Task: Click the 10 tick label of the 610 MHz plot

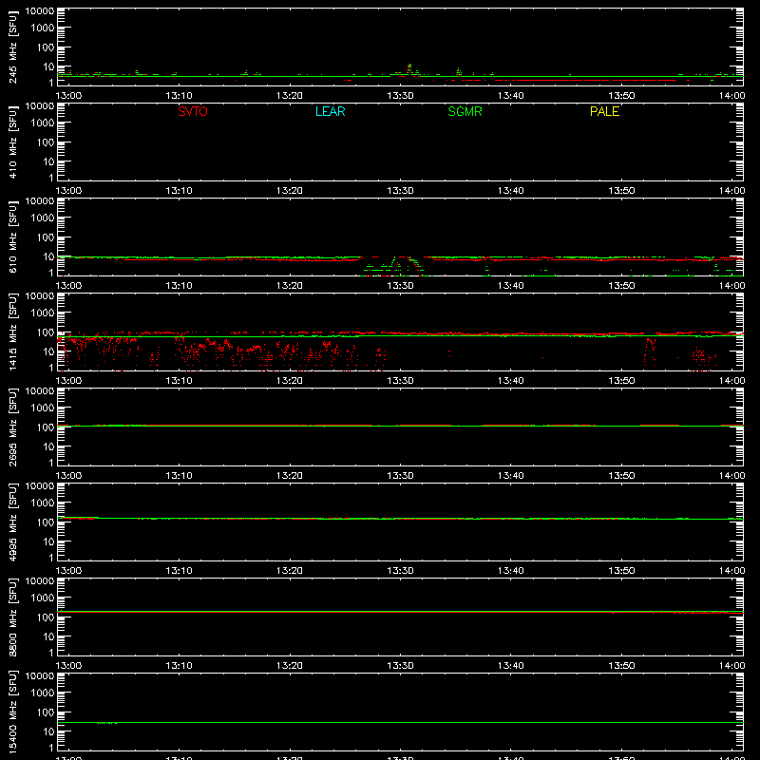Action: coord(48,256)
